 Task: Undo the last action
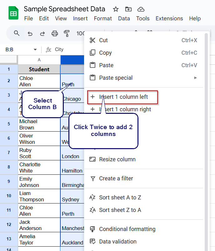tap(30, 34)
